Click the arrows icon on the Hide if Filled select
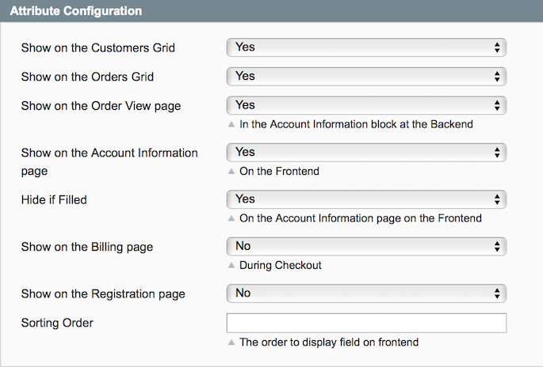543x367 pixels. (x=497, y=199)
